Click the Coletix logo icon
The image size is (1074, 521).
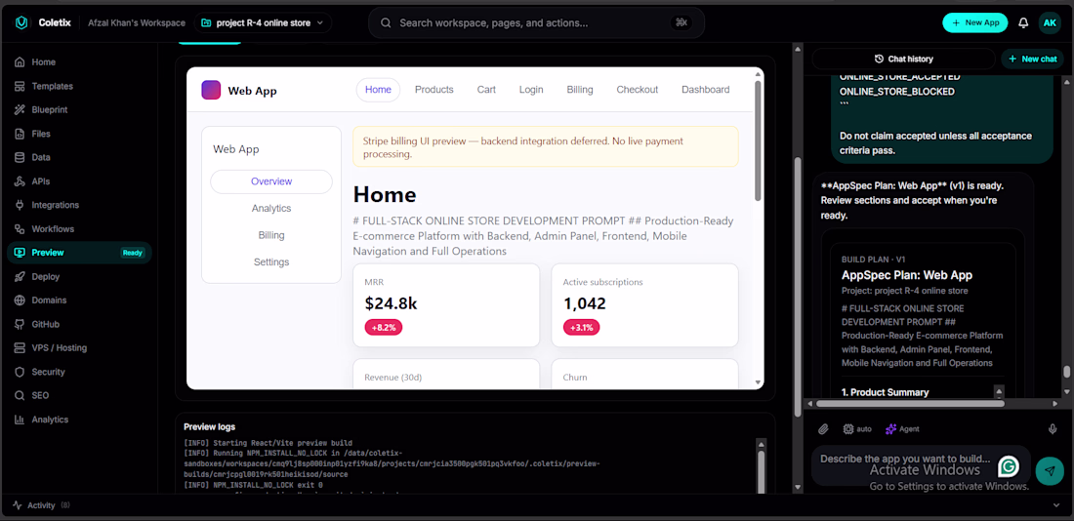click(21, 22)
